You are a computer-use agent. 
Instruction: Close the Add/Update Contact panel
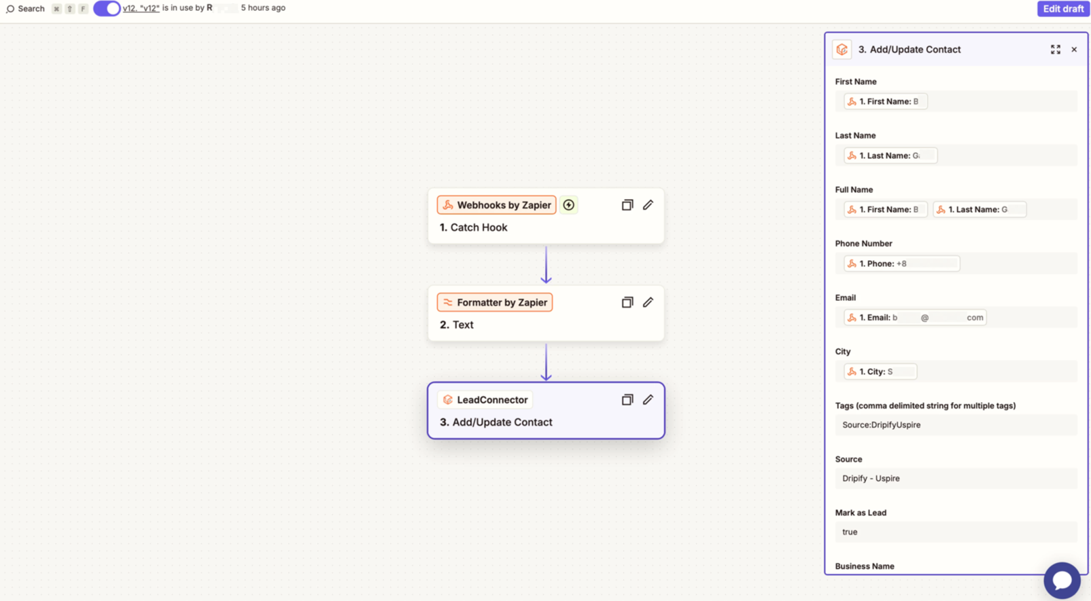coord(1074,50)
